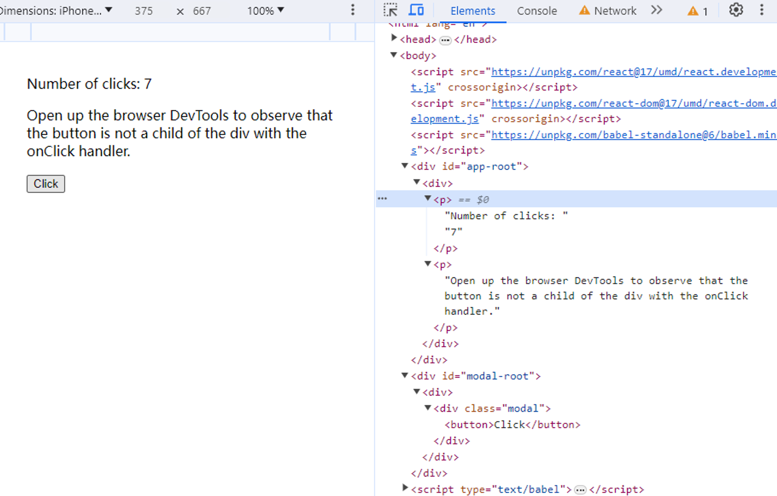Open DevTools settings gear
The height and width of the screenshot is (496, 777).
[736, 10]
